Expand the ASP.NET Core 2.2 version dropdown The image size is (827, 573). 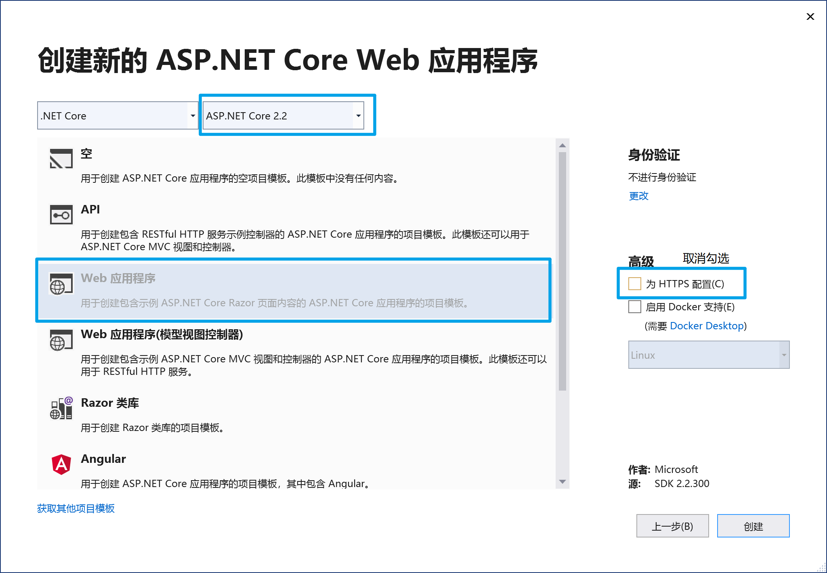[x=358, y=116]
